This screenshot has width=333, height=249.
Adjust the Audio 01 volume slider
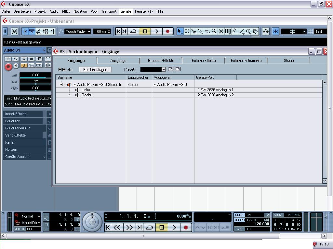pyautogui.click(x=35, y=77)
